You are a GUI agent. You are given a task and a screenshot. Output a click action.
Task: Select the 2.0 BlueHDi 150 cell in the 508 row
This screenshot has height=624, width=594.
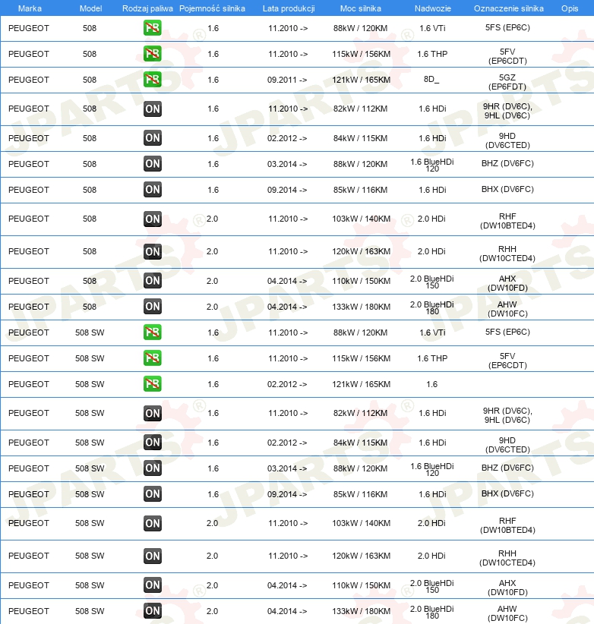click(x=432, y=282)
